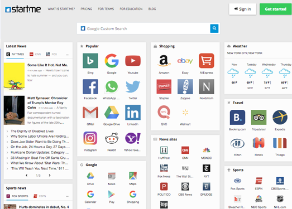Open Hilton travel icon
The height and width of the screenshot is (209, 292).
click(237, 143)
